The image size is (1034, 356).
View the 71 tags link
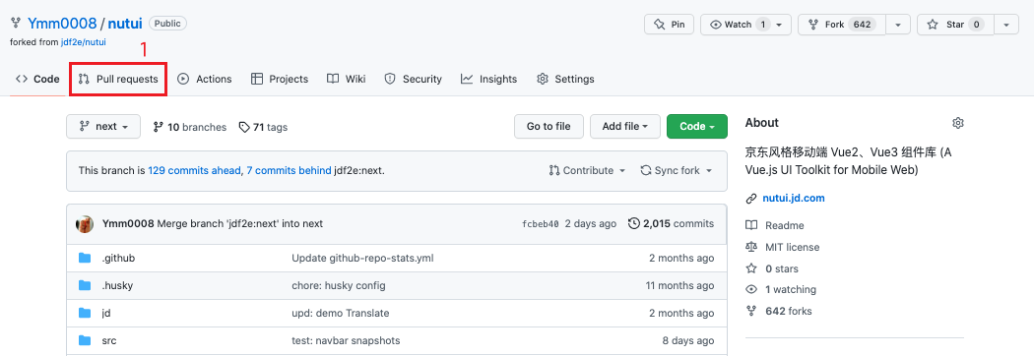[x=263, y=127]
